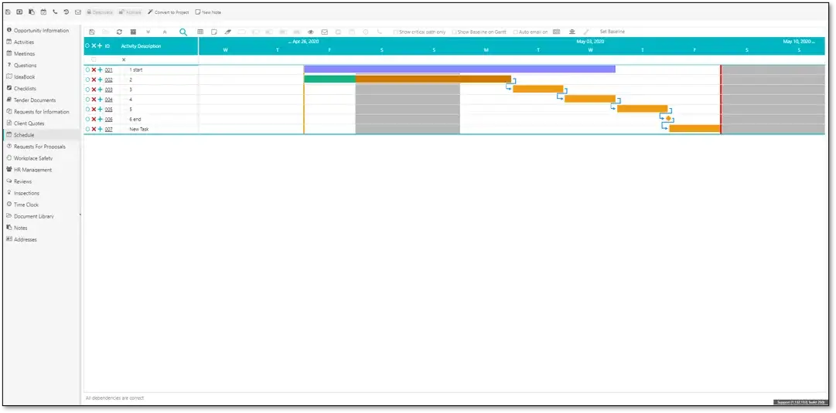The height and width of the screenshot is (413, 836).
Task: Click the plus icon in the grid header
Action: pyautogui.click(x=100, y=46)
